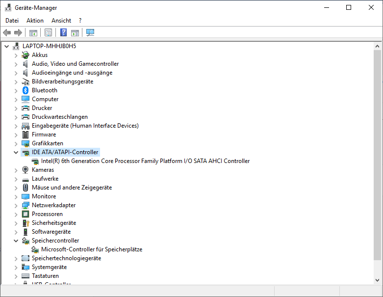Click the Kameras webcam icon
Screen dimensions: 383x297
point(26,170)
